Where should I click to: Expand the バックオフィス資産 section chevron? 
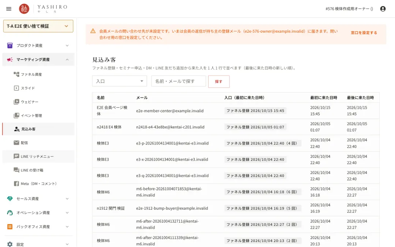[67, 226]
